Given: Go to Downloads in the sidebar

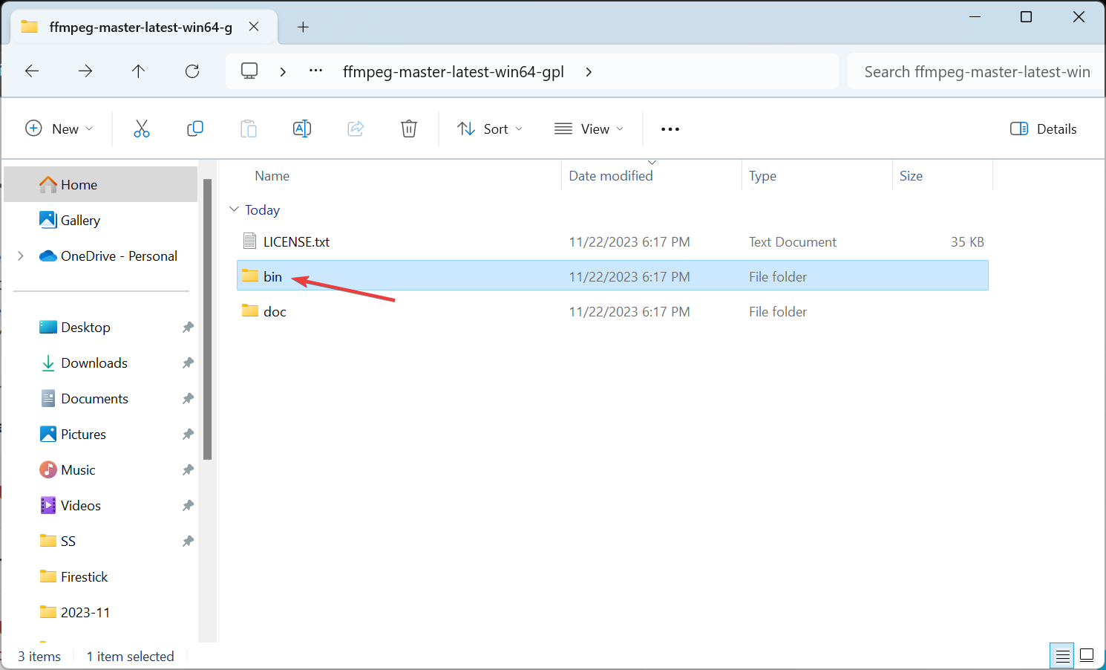Looking at the screenshot, I should pyautogui.click(x=94, y=363).
